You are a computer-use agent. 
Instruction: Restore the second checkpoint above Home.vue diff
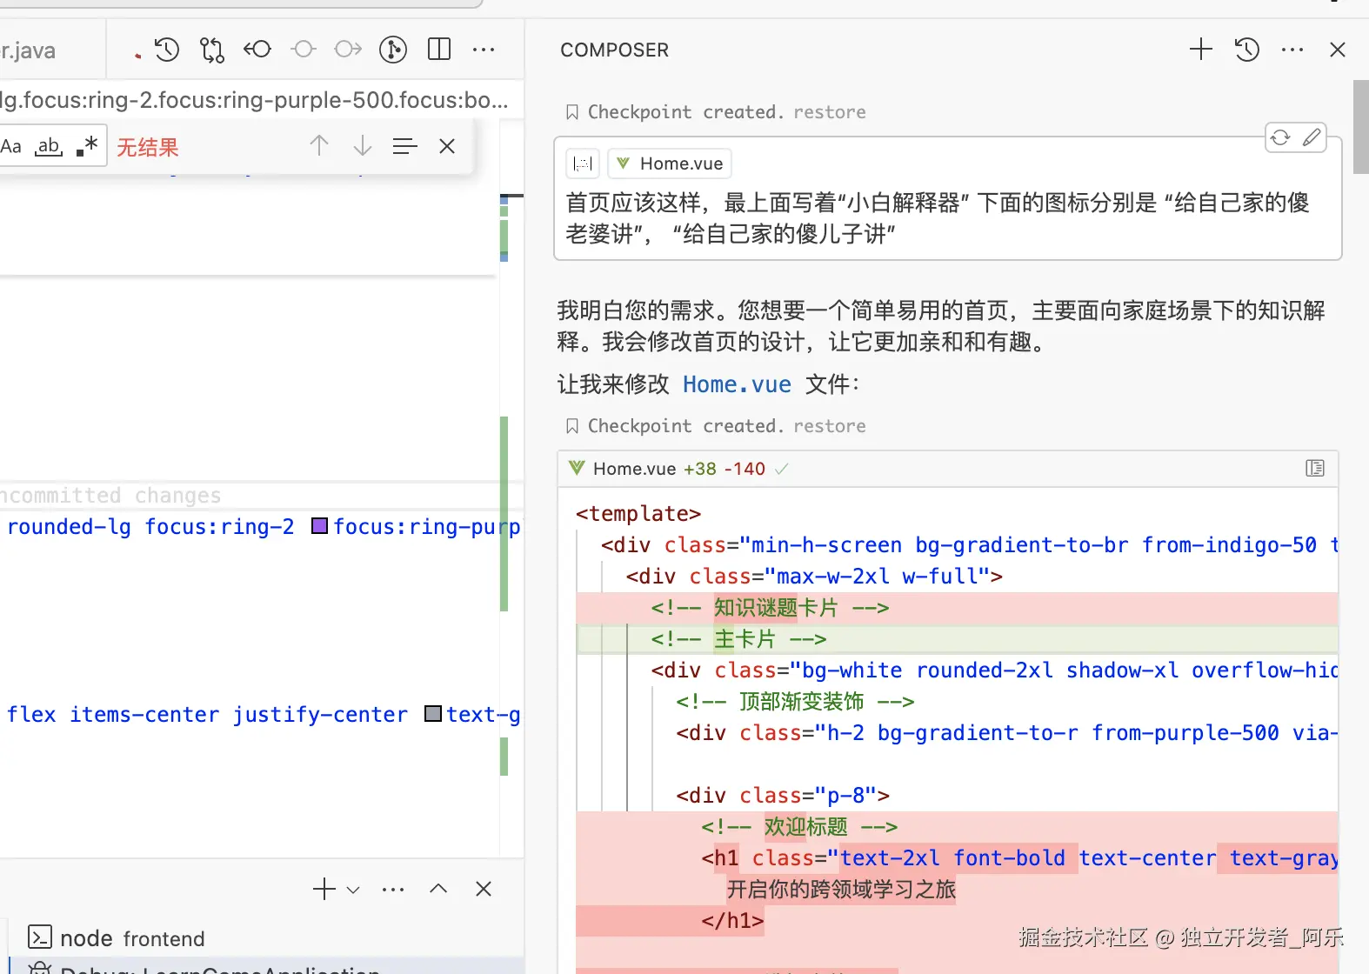coord(830,426)
